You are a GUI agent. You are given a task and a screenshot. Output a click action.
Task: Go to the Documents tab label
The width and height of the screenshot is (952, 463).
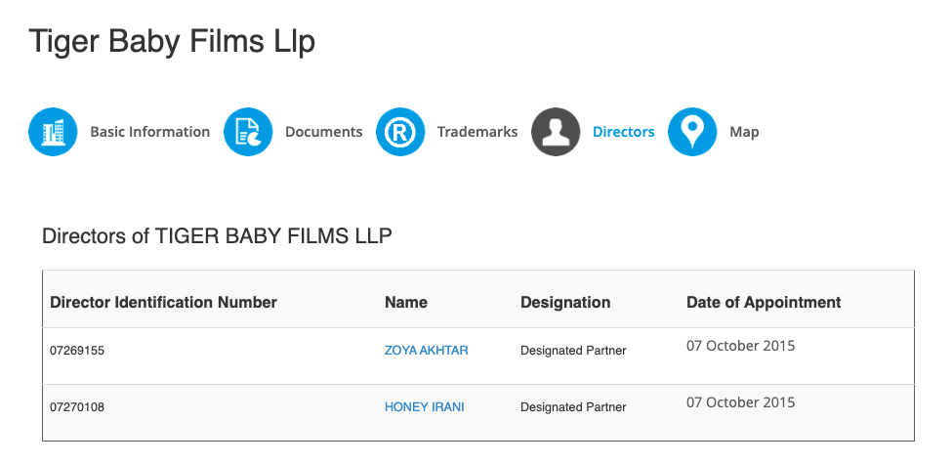pyautogui.click(x=323, y=132)
